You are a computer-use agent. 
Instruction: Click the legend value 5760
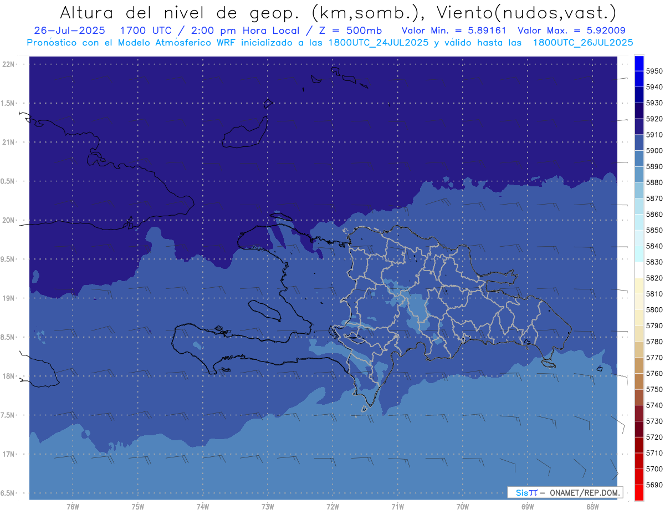coord(654,373)
